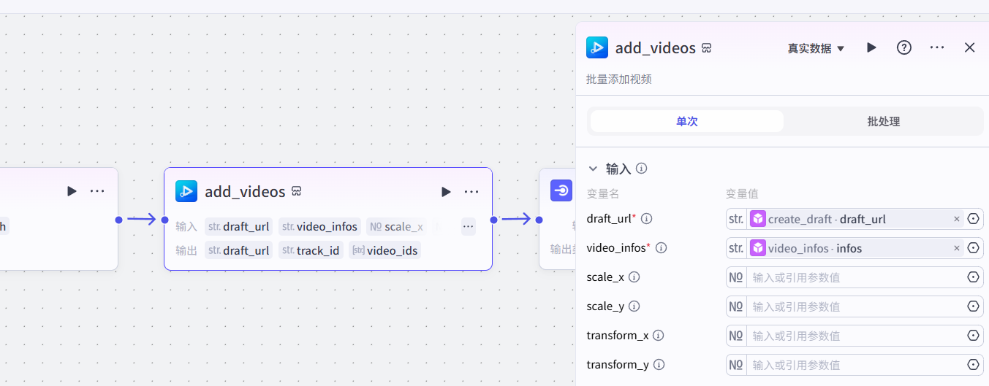
Task: Click the transform_y value input field
Action: [x=855, y=365]
